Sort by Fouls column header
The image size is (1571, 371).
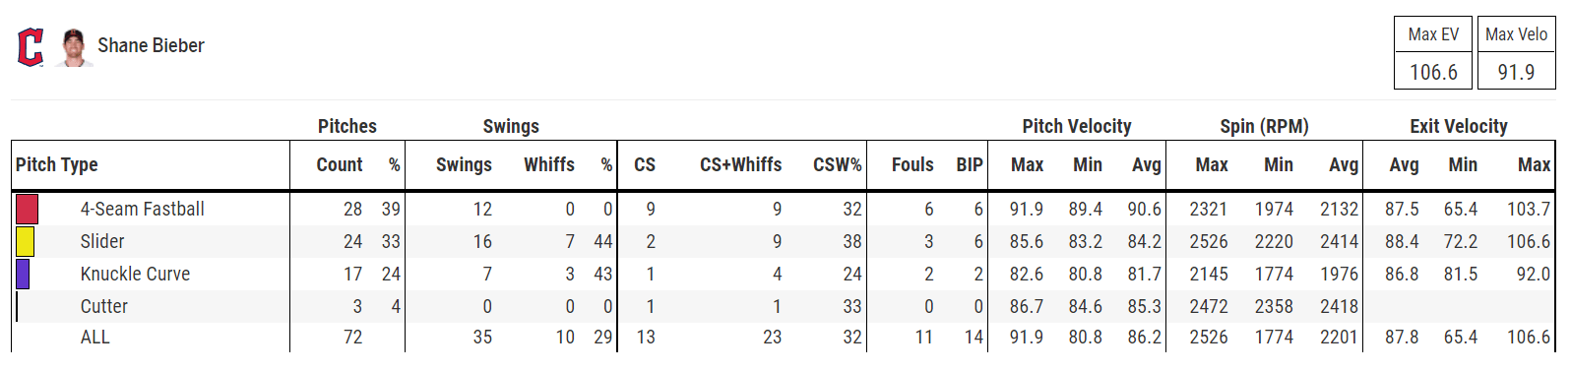(912, 164)
